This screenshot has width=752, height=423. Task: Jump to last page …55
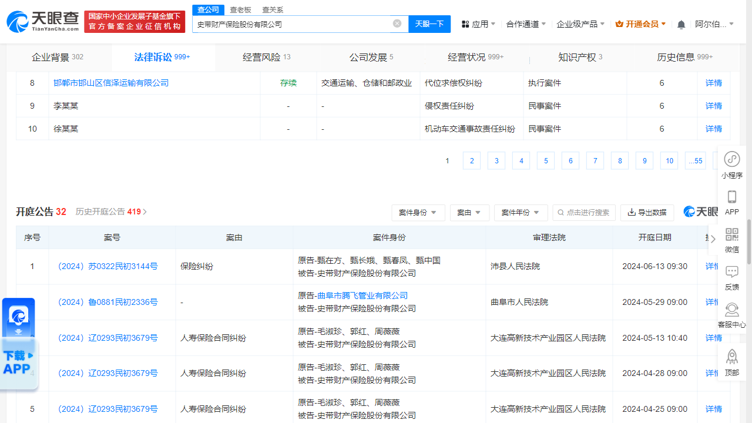[x=696, y=161]
